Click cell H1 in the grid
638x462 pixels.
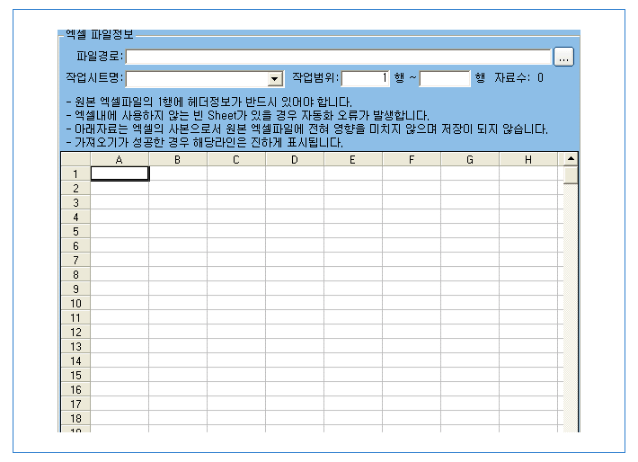pos(528,173)
